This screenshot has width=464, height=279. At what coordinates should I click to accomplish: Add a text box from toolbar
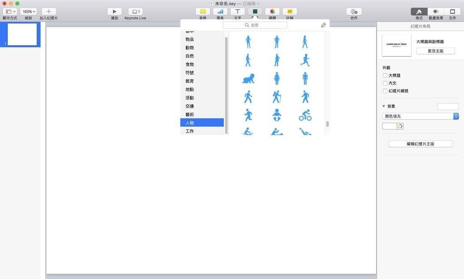coord(237,12)
